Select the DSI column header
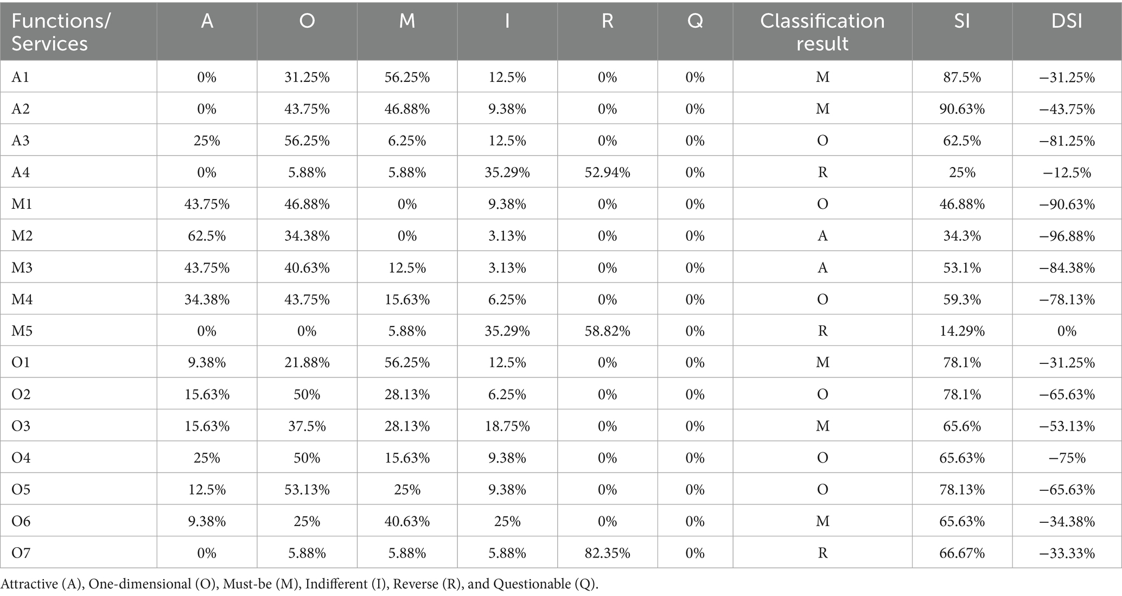1122x596 pixels. (1066, 21)
